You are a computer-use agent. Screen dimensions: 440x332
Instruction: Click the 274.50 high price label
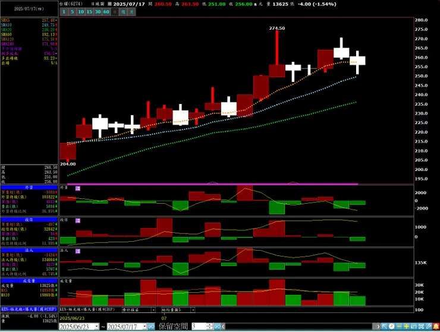pyautogui.click(x=277, y=28)
